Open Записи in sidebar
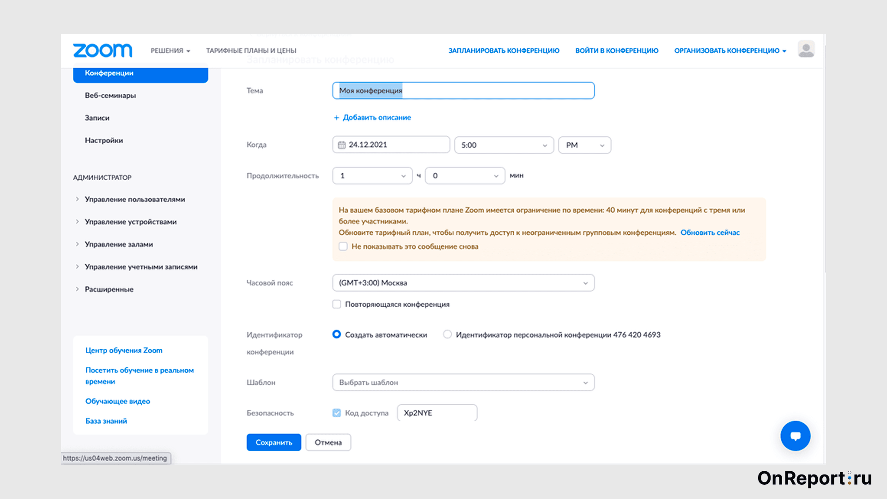 (97, 118)
